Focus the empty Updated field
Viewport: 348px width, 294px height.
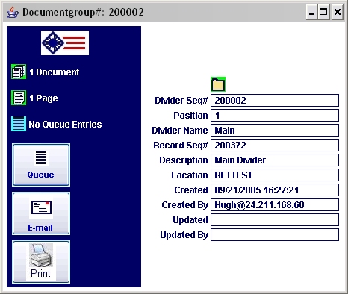(x=275, y=220)
